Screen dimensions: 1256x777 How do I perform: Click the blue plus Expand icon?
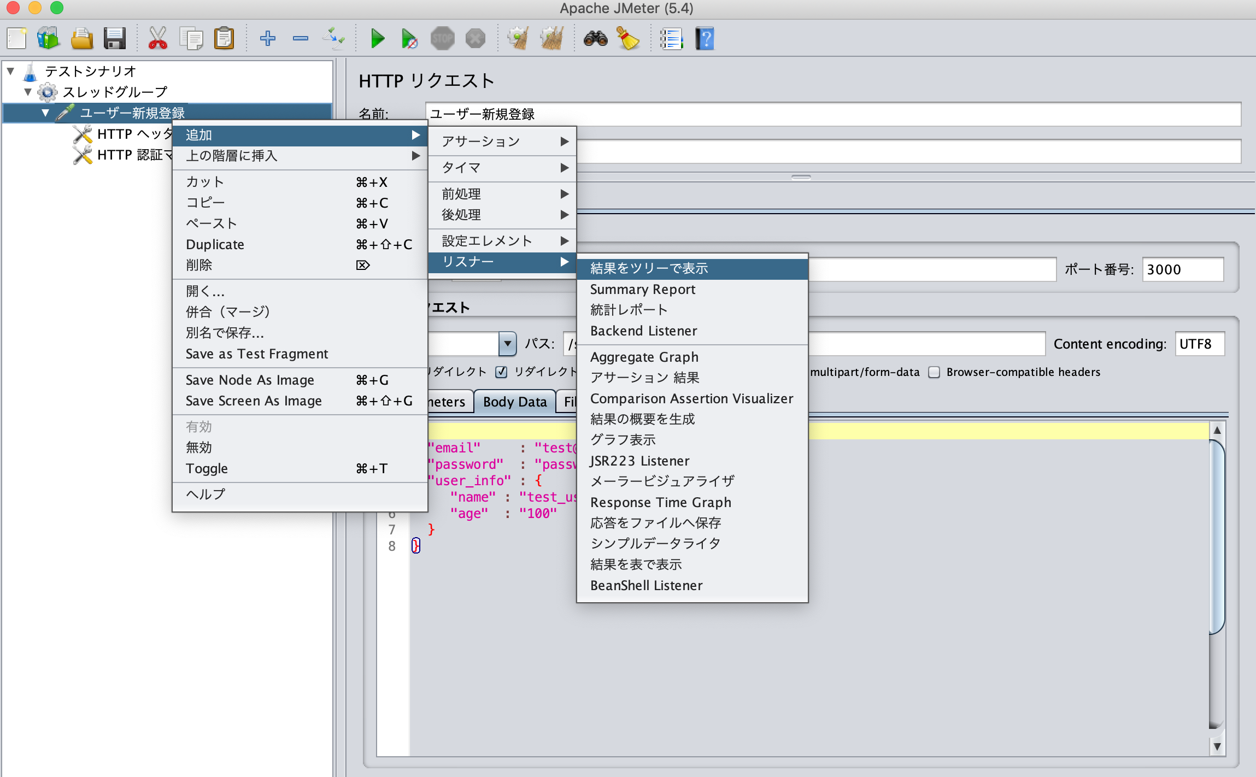[267, 39]
